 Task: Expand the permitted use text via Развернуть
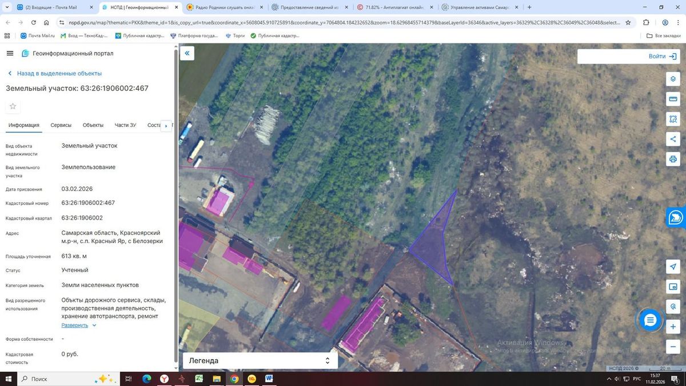pyautogui.click(x=79, y=325)
